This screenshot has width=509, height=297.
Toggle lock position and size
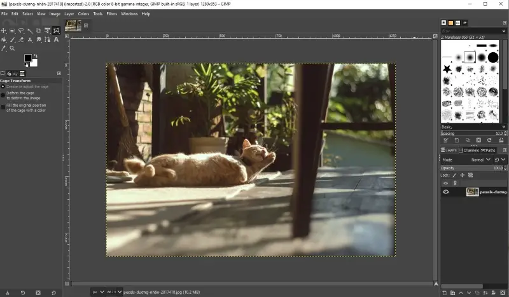coord(463,176)
